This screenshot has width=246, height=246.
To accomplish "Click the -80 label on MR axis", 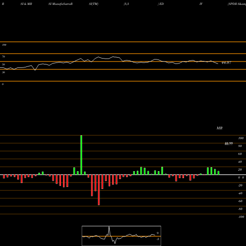I will click(240, 209).
